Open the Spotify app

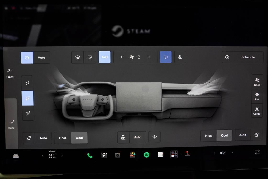tap(147, 155)
